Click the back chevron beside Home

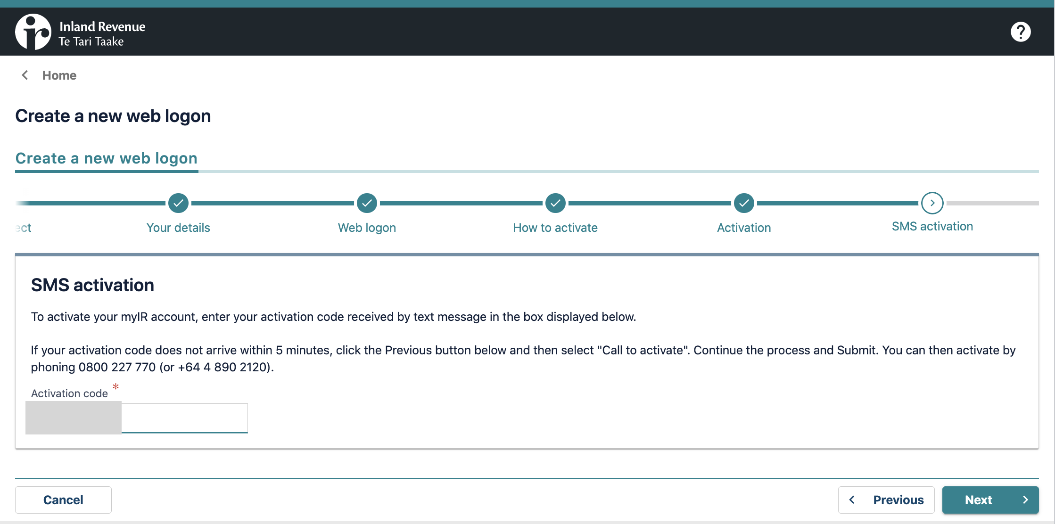click(x=25, y=75)
